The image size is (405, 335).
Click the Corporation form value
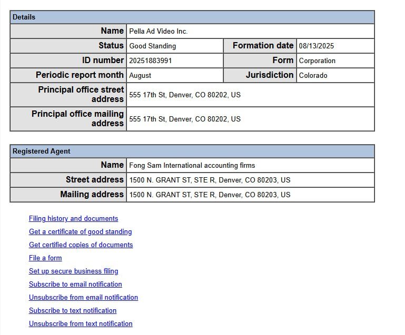click(x=317, y=61)
